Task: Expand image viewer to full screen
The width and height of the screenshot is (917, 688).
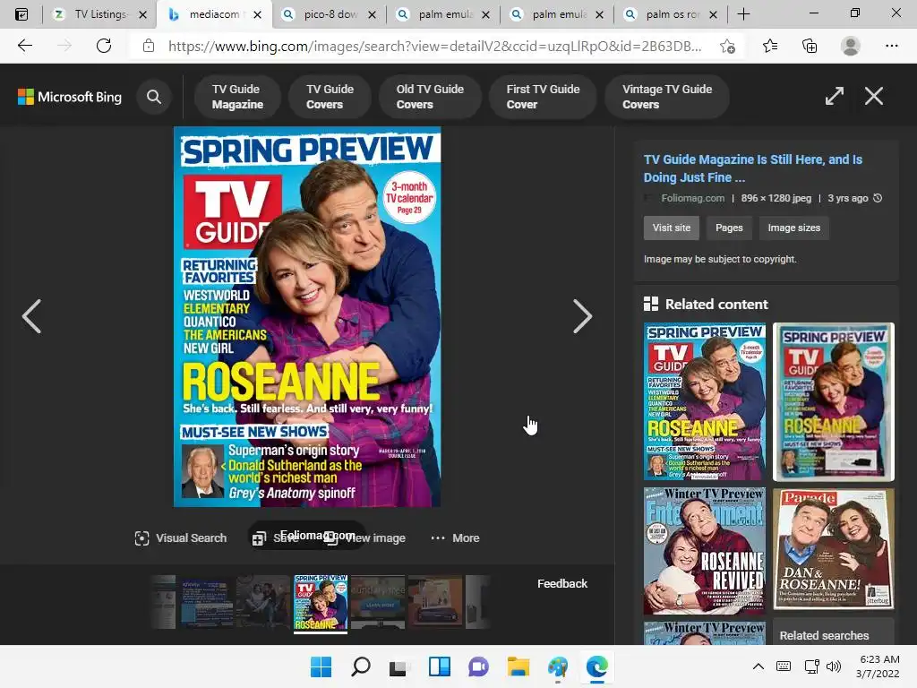Action: (835, 96)
